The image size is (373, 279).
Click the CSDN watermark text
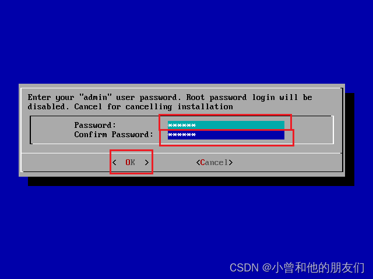[297, 267]
